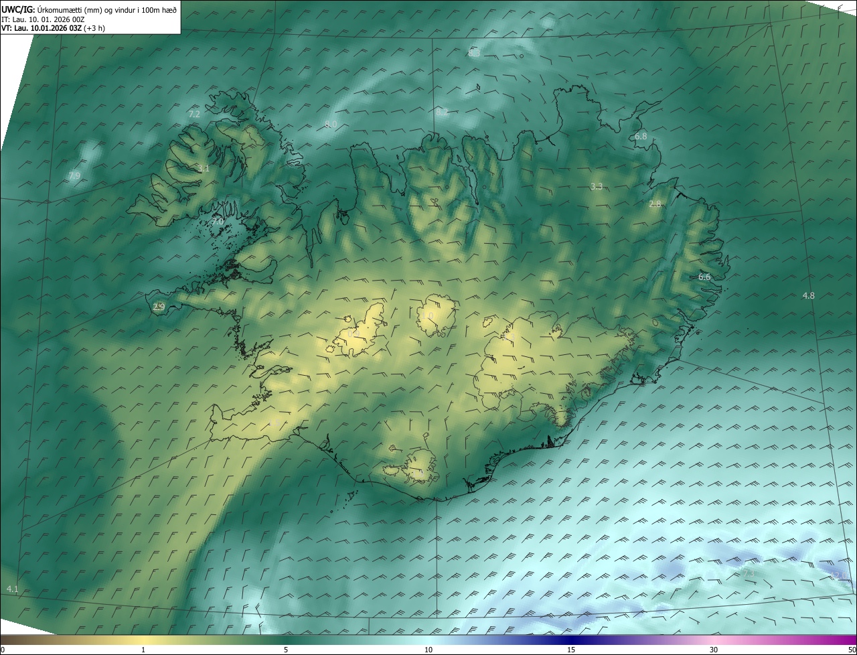
Task: Click the 8.2 value label
Action: pos(442,112)
